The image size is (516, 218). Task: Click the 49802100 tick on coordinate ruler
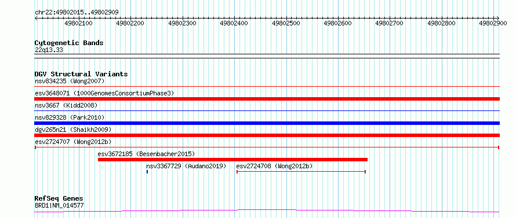point(78,23)
